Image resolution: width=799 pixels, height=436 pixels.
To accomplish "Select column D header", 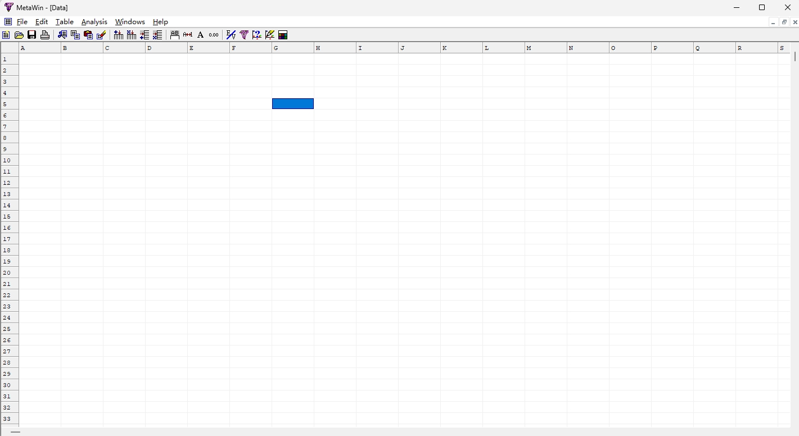I will [x=166, y=48].
